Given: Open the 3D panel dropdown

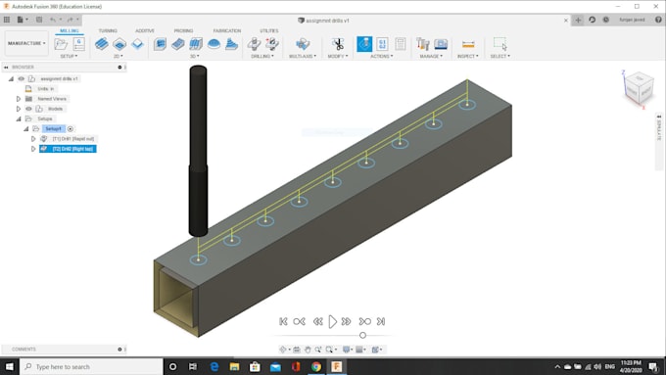Looking at the screenshot, I should [x=195, y=56].
